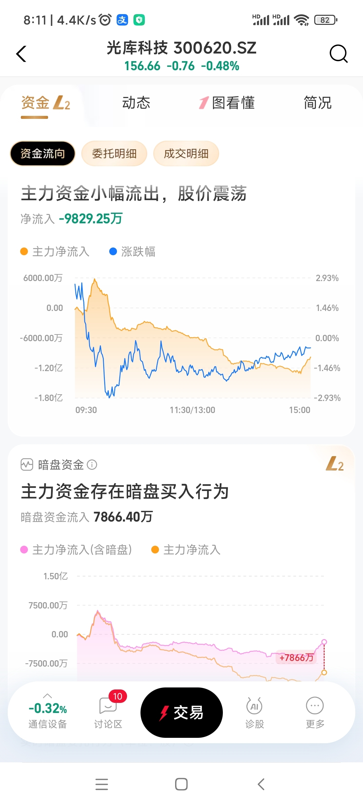Tap the 暗盘资金 chart icon
Image resolution: width=363 pixels, height=806 pixels.
27,465
